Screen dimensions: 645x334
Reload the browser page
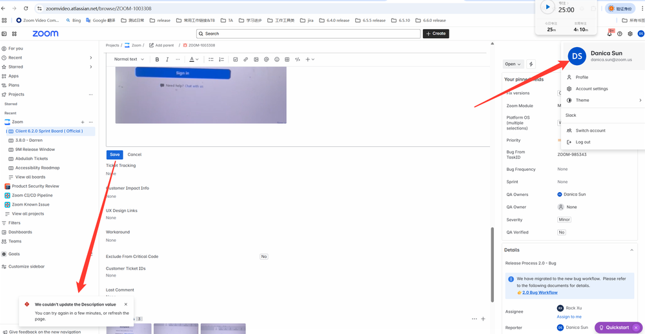(26, 8)
